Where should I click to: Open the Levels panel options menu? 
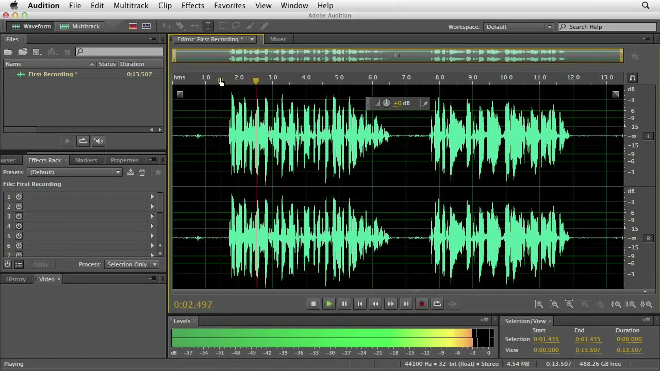[484, 321]
